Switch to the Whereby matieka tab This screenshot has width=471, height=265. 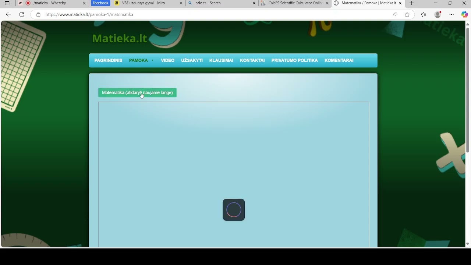[52, 3]
